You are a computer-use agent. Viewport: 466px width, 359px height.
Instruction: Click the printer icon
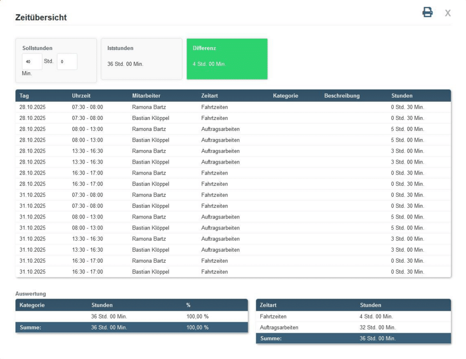427,12
